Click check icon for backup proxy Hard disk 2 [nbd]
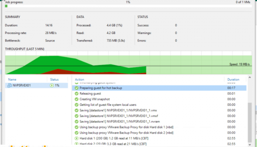Viewport: 257px width, 147px height. 77,133
